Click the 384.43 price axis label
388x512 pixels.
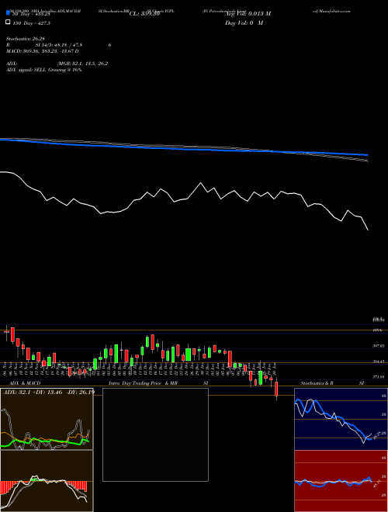pos(378,362)
